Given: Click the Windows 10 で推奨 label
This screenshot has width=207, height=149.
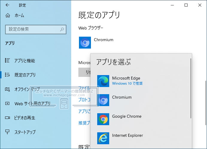Looking at the screenshot, I should point(127,83).
